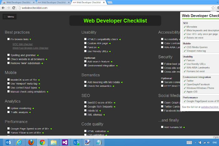Expand the arrow next to 'Uptime monitoring'
This screenshot has width=219, height=146.
(33, 108)
